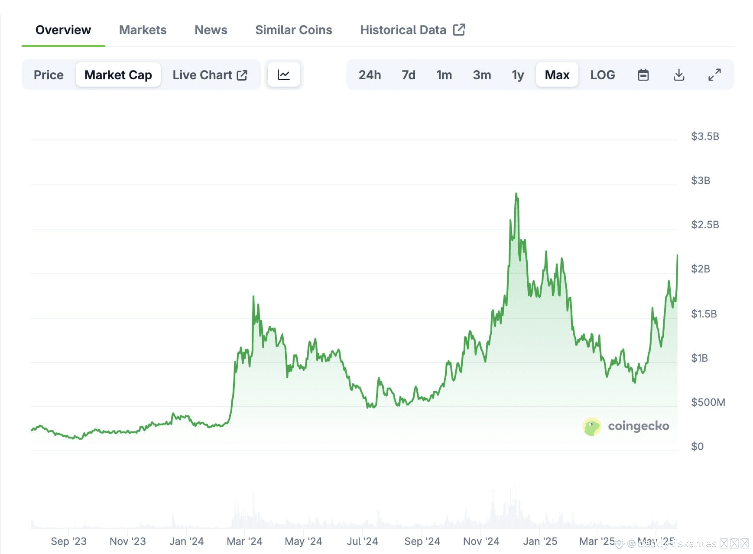Click the $3B axis label
The height and width of the screenshot is (554, 753).
click(x=701, y=181)
